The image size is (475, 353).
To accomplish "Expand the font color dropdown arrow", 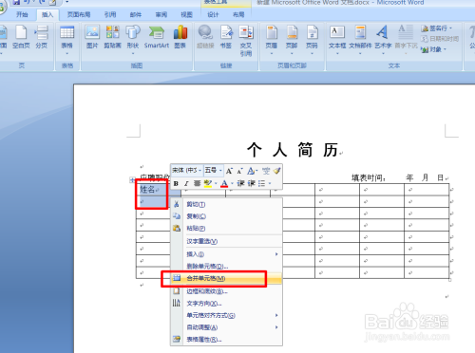I will (232, 183).
